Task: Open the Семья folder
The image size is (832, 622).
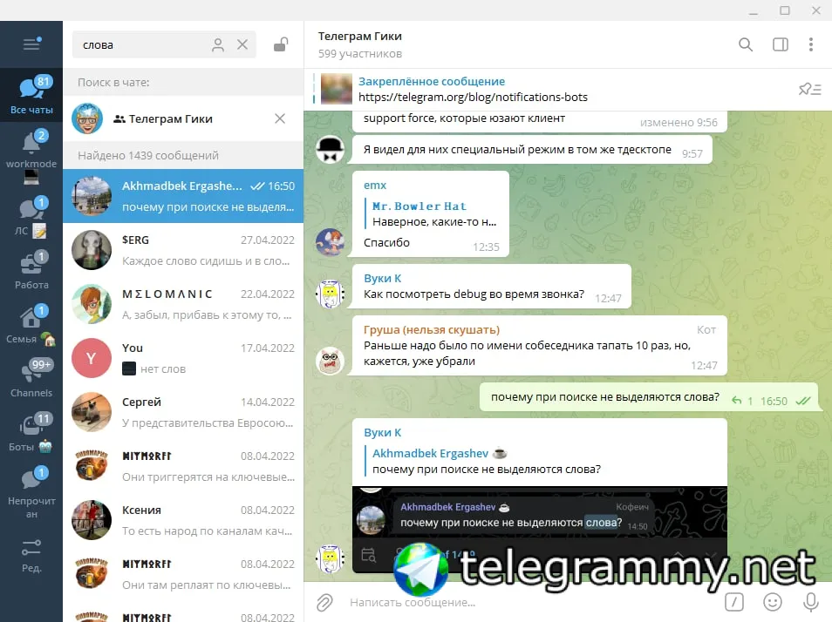Action: pyautogui.click(x=31, y=324)
